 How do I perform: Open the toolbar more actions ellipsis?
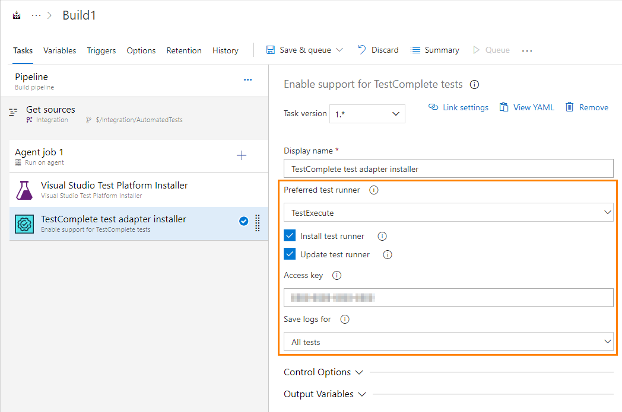tap(527, 51)
